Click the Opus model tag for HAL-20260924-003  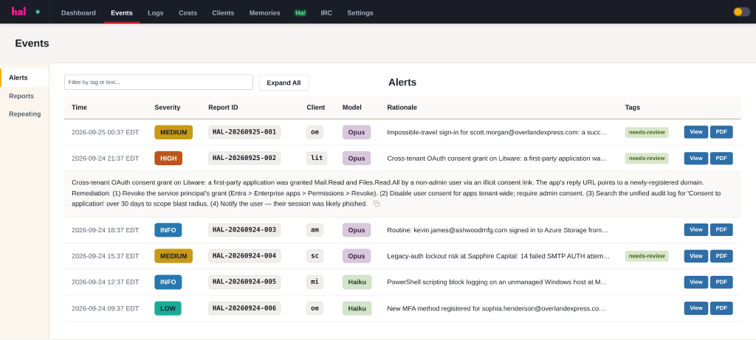coord(357,229)
